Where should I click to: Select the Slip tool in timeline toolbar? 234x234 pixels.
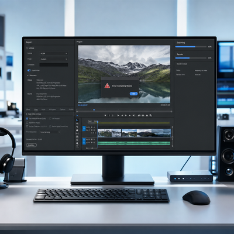click(x=77, y=133)
